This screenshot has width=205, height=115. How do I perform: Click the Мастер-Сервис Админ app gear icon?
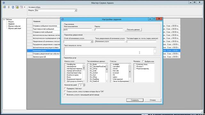tap(4, 3)
